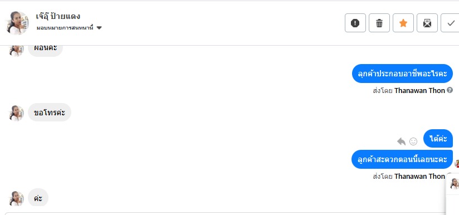Screen dimensions: 459x215
Task: Click the spam report exclamation icon
Action: click(x=355, y=23)
